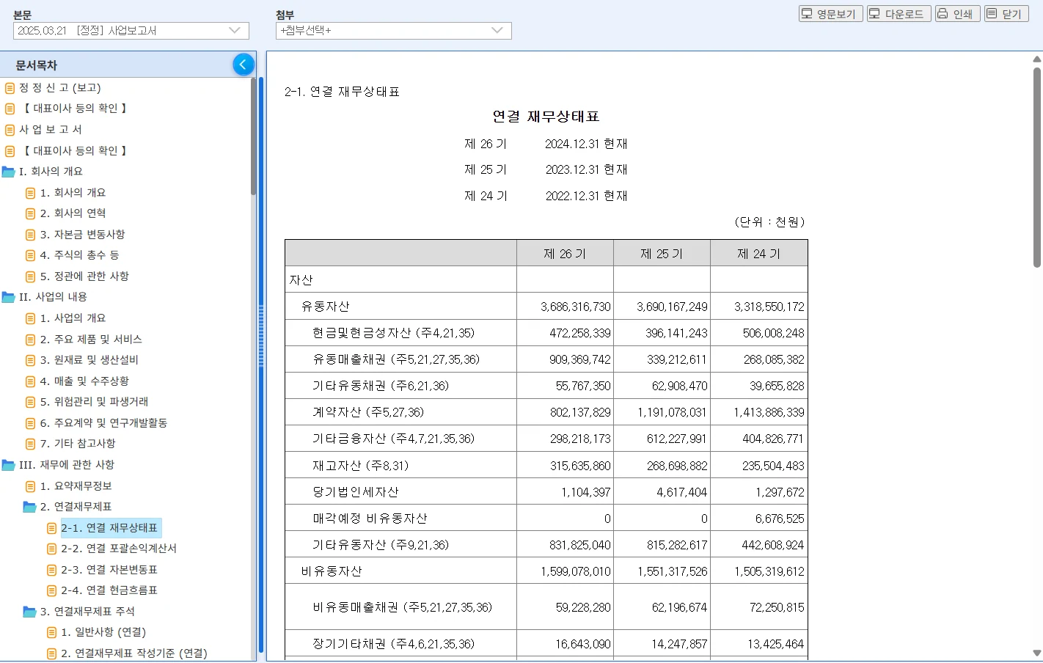Viewport: 1043px width, 663px height.
Task: Click the page icon next to 4. 주식의 총수 등
Action: [30, 255]
